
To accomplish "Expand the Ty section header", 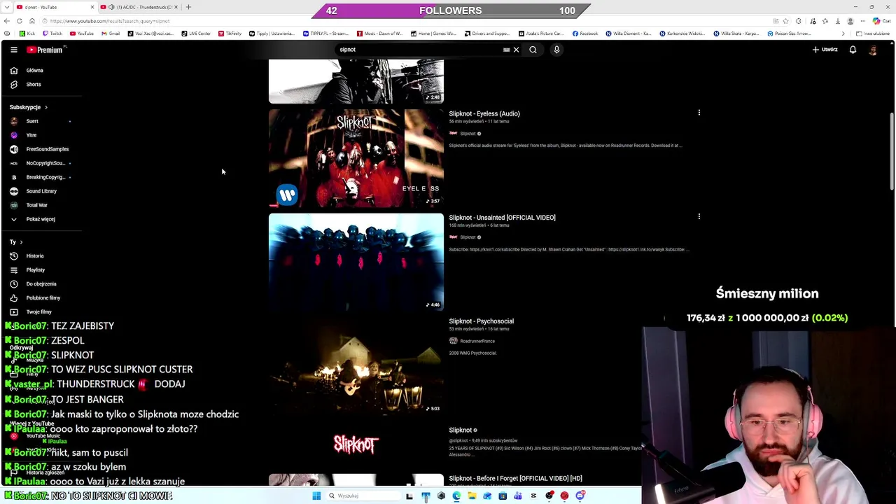I will pyautogui.click(x=16, y=242).
